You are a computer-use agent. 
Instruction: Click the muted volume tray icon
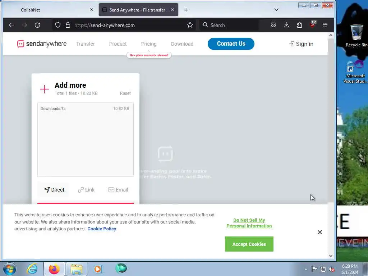coord(332,270)
